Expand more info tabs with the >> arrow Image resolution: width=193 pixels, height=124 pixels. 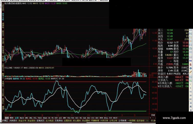pyautogui.click(x=147, y=121)
